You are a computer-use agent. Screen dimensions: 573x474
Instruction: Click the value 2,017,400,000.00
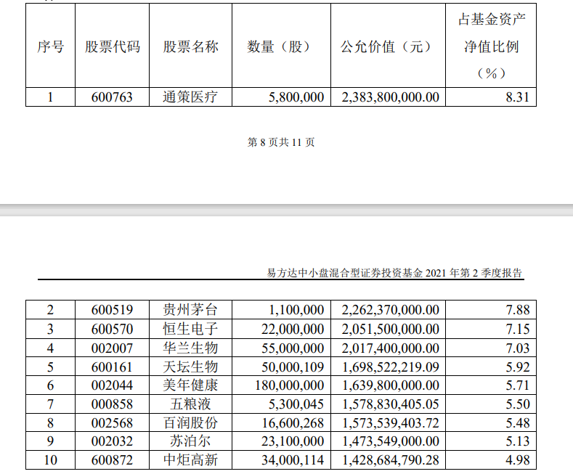click(x=390, y=348)
